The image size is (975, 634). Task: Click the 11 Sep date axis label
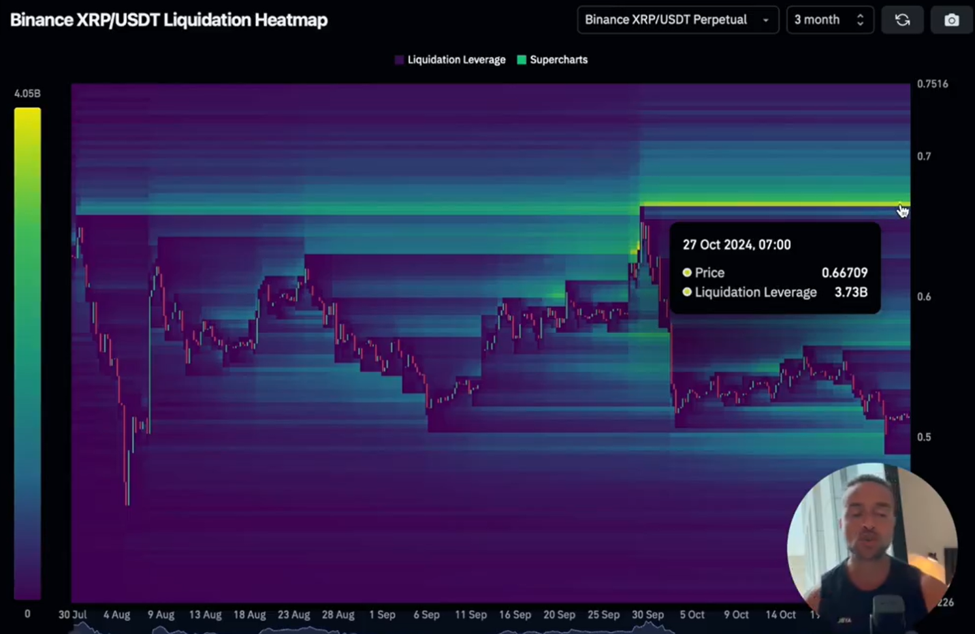[471, 614]
